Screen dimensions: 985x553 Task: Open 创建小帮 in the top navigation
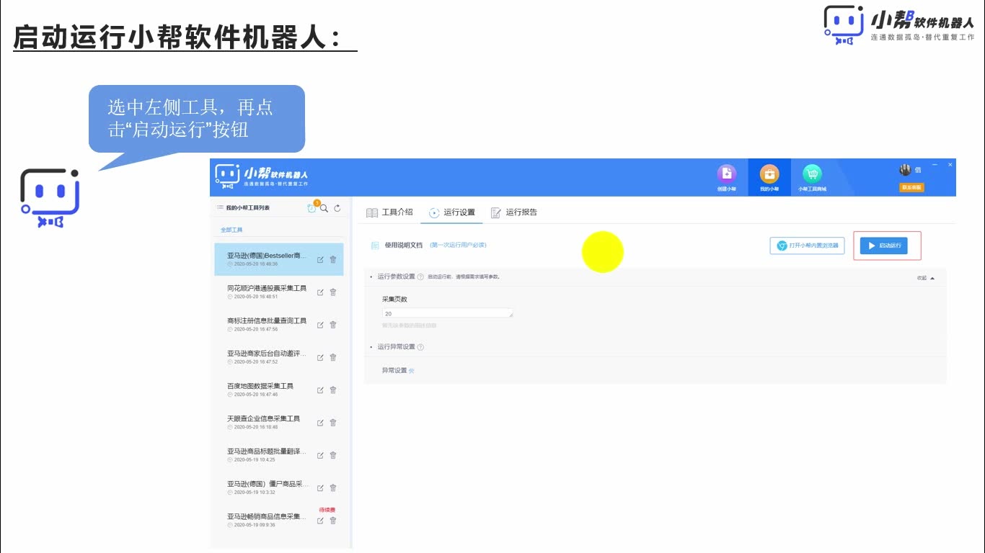727,177
